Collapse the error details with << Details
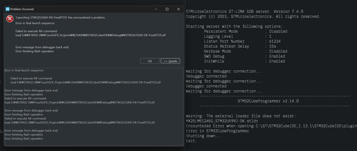This screenshot has height=151, width=357. tap(170, 61)
